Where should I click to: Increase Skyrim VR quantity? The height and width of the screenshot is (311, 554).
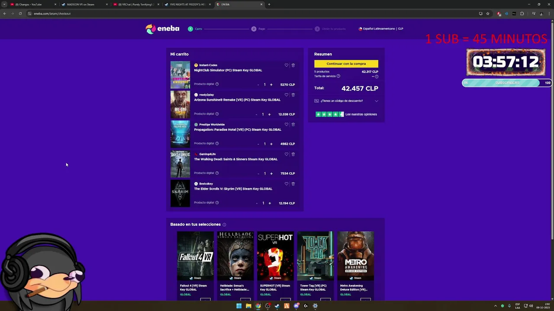point(270,203)
